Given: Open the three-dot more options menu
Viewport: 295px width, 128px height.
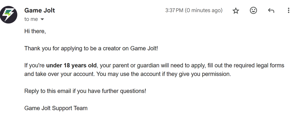Looking at the screenshot, I should [288, 10].
